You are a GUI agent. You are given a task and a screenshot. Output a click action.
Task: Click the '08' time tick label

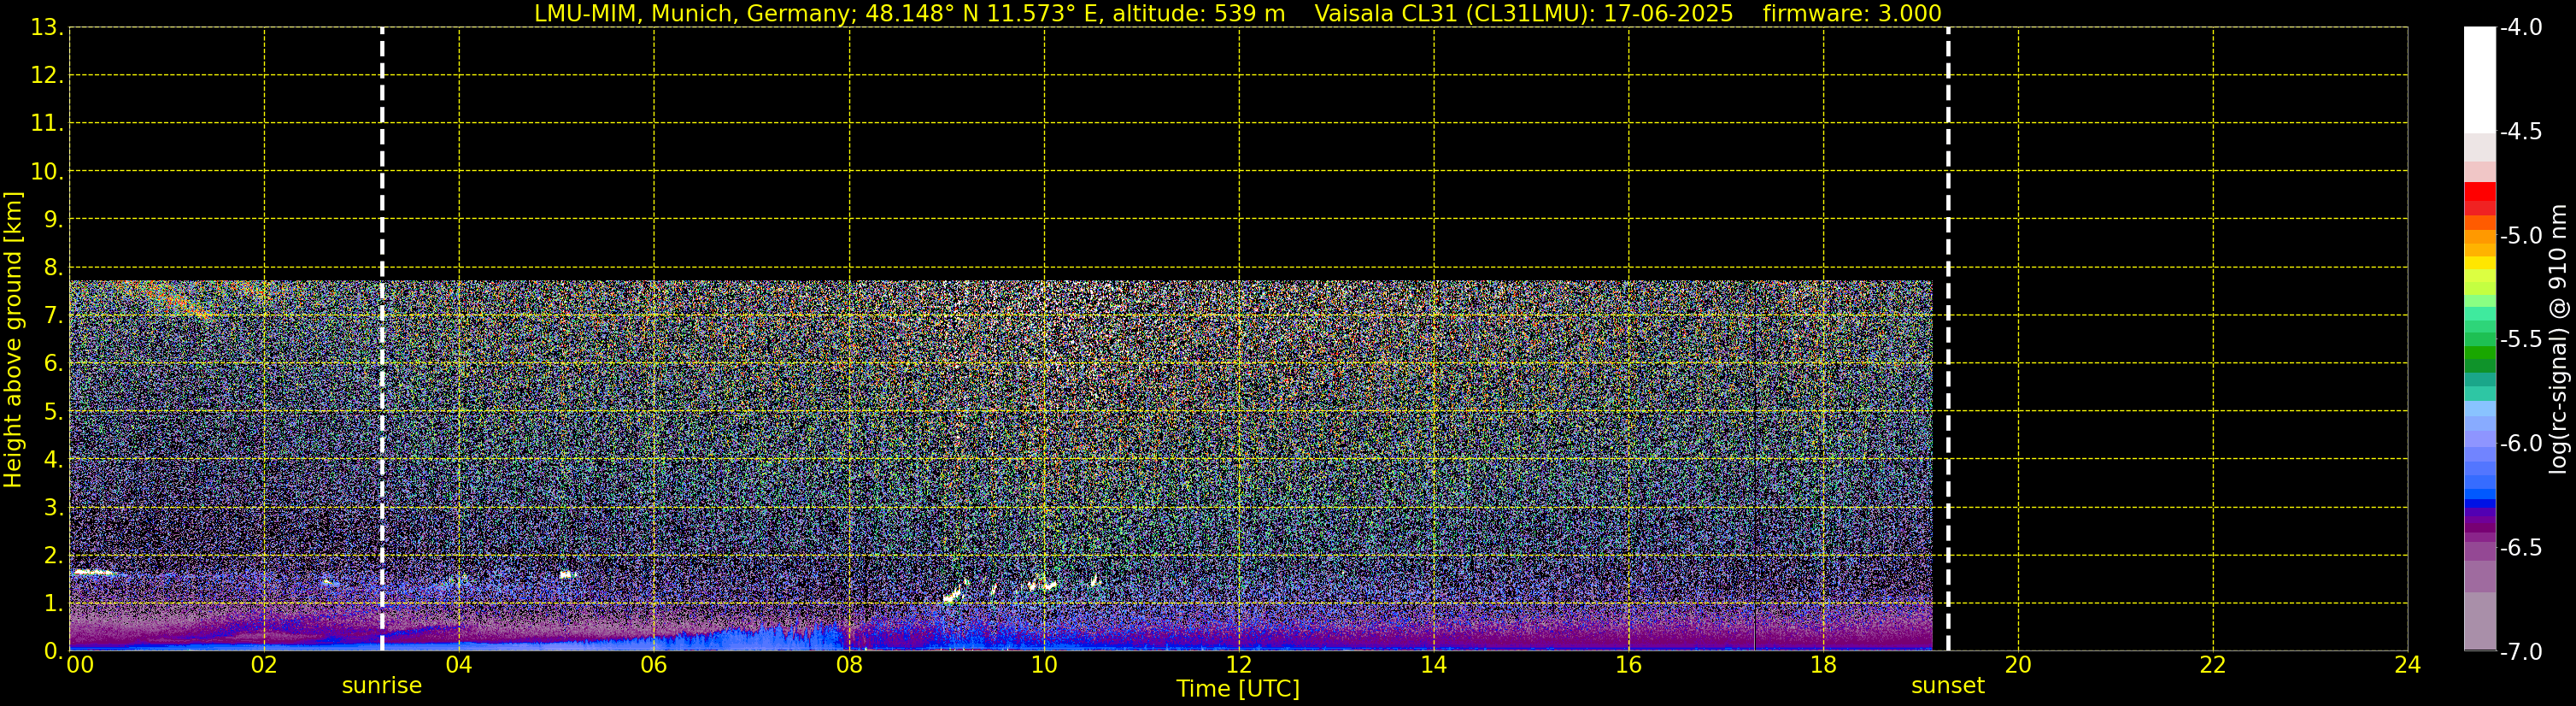pos(849,665)
